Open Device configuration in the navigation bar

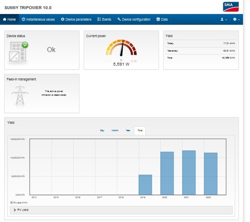click(x=134, y=19)
